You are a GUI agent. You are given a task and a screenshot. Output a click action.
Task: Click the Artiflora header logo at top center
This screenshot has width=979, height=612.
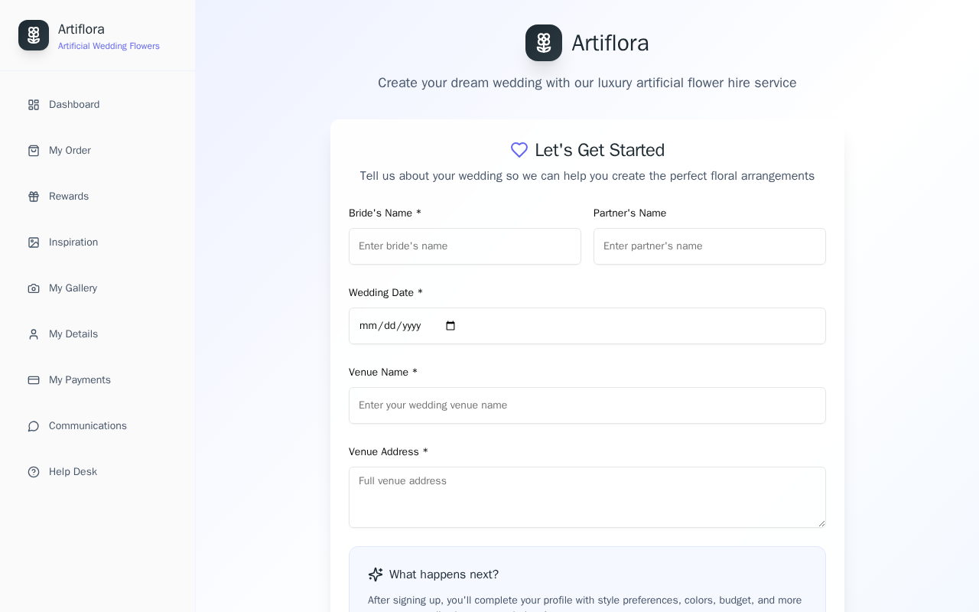click(x=544, y=43)
